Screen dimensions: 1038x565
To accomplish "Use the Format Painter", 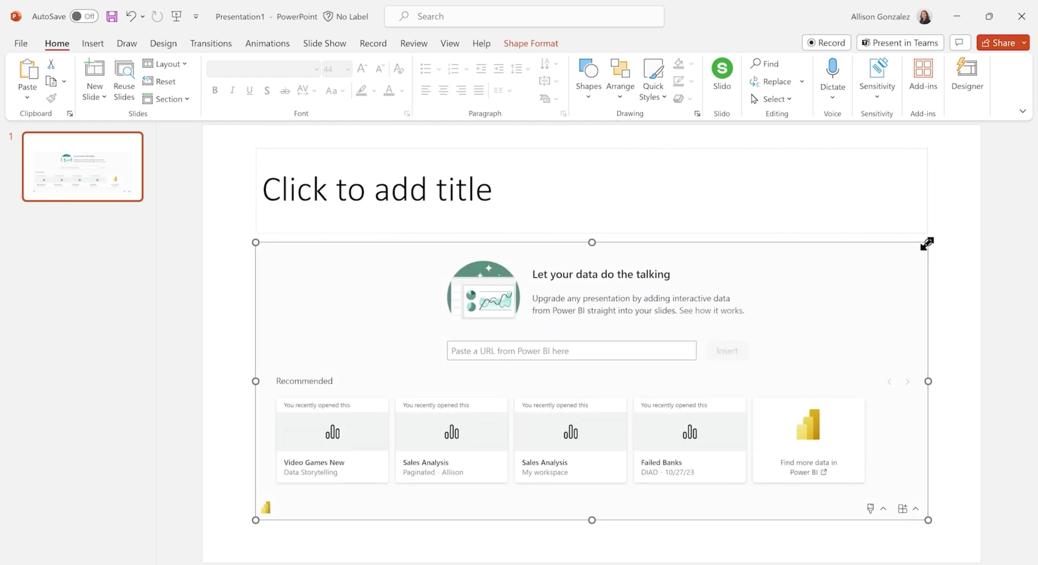I will pyautogui.click(x=51, y=98).
